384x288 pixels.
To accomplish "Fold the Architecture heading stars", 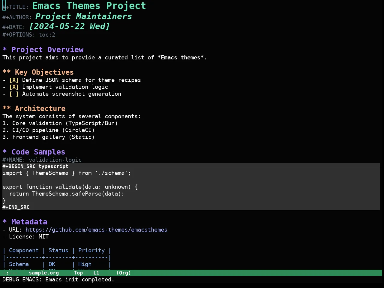I will [7, 109].
